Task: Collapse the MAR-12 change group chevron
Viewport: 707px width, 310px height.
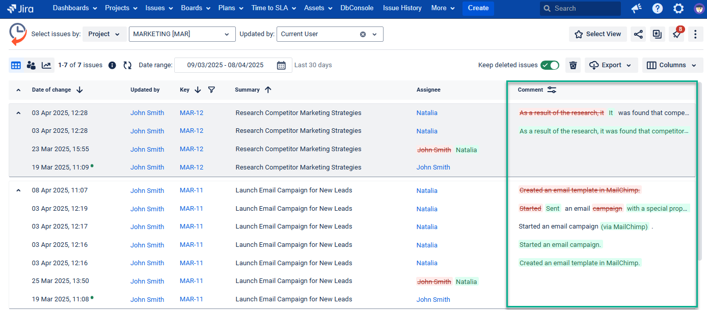Action: coord(18,112)
